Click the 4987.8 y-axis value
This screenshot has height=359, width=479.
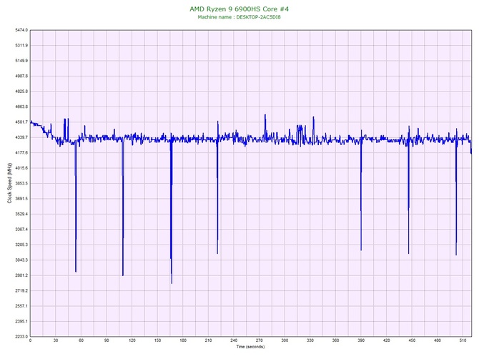21,76
